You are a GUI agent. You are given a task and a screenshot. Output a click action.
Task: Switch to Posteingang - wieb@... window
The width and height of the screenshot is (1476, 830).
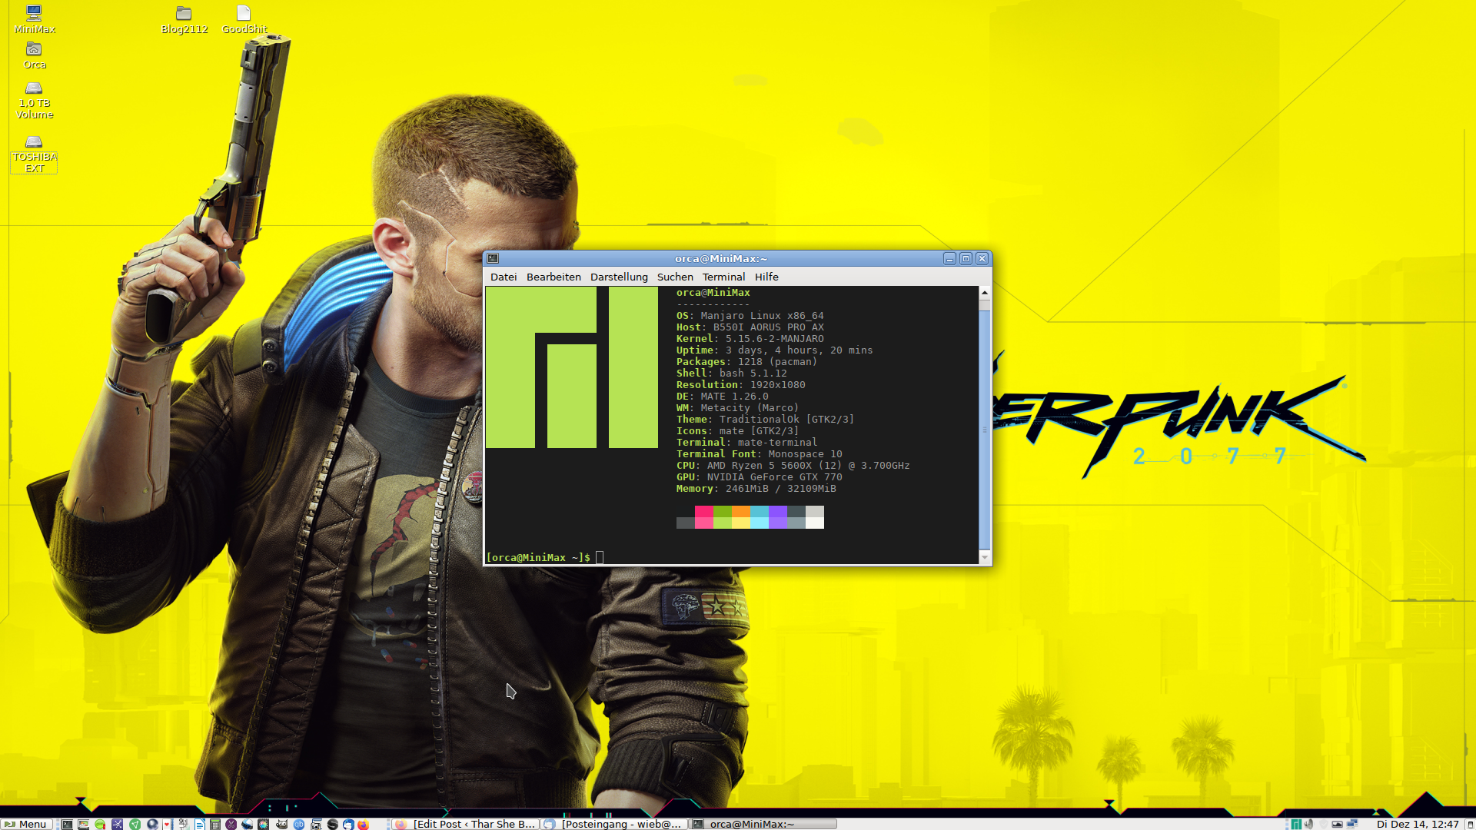[613, 824]
